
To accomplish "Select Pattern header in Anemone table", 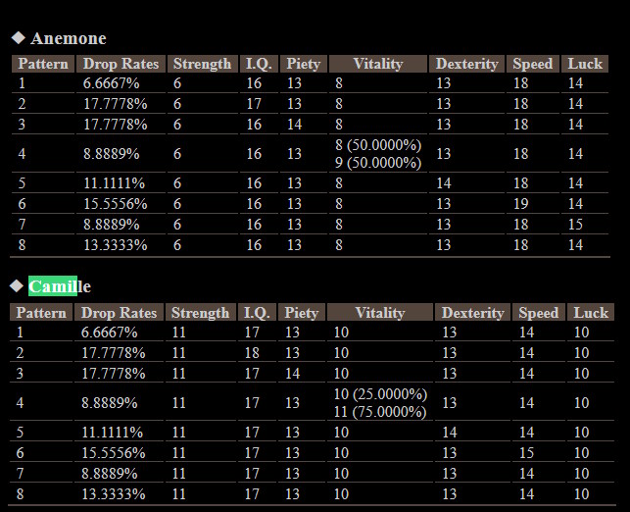I will click(43, 64).
